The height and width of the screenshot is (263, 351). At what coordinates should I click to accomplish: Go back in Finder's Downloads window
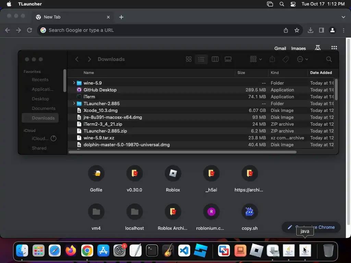click(x=77, y=59)
